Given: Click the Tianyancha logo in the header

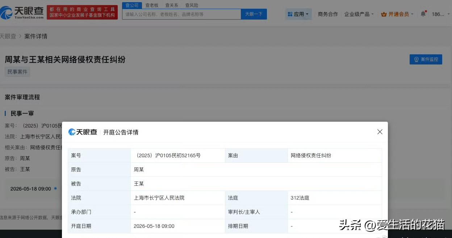Looking at the screenshot, I should (22, 12).
